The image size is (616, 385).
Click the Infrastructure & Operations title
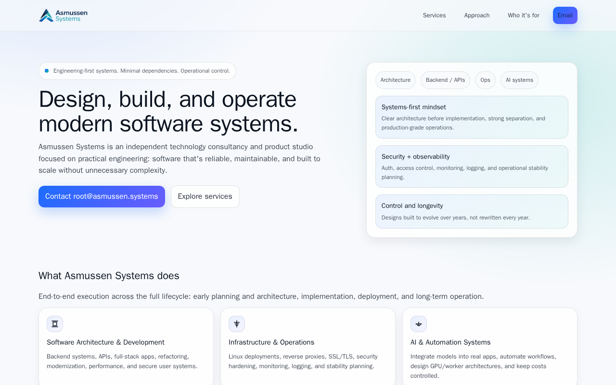[271, 342]
